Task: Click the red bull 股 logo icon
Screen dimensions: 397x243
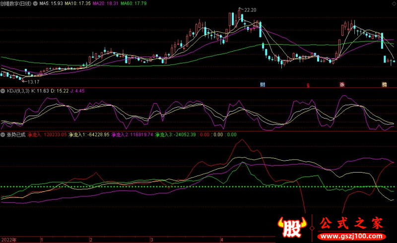Action: 292,227
